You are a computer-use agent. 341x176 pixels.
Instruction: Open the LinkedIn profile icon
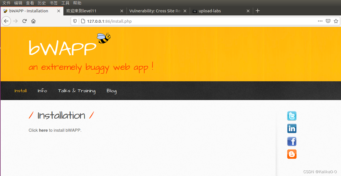tap(292, 128)
